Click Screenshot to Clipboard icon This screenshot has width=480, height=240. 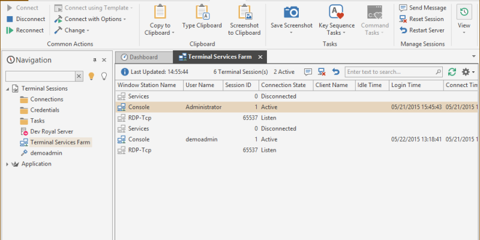tap(244, 13)
